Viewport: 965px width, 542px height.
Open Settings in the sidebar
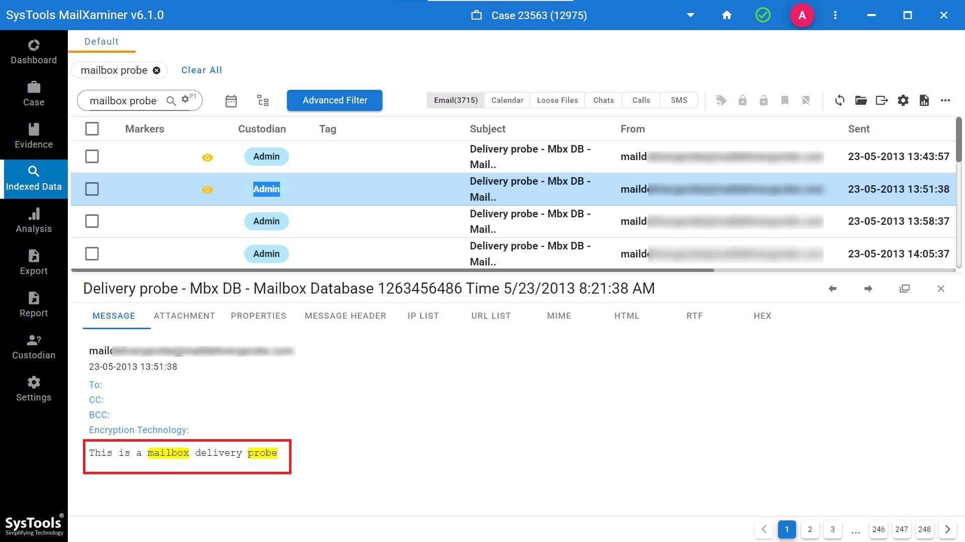click(x=34, y=389)
